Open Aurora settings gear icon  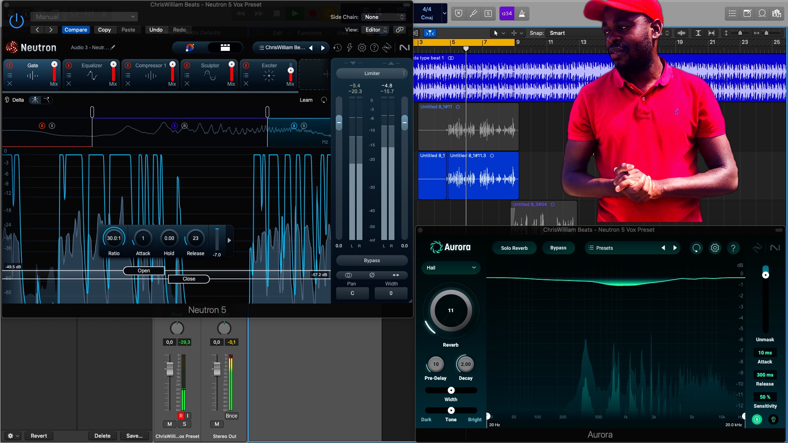[x=715, y=248]
